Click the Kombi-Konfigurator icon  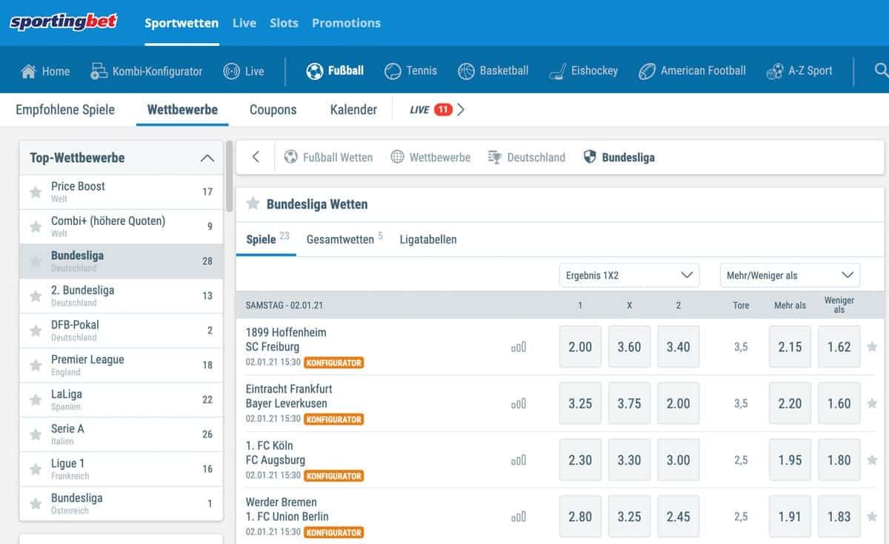pos(97,70)
